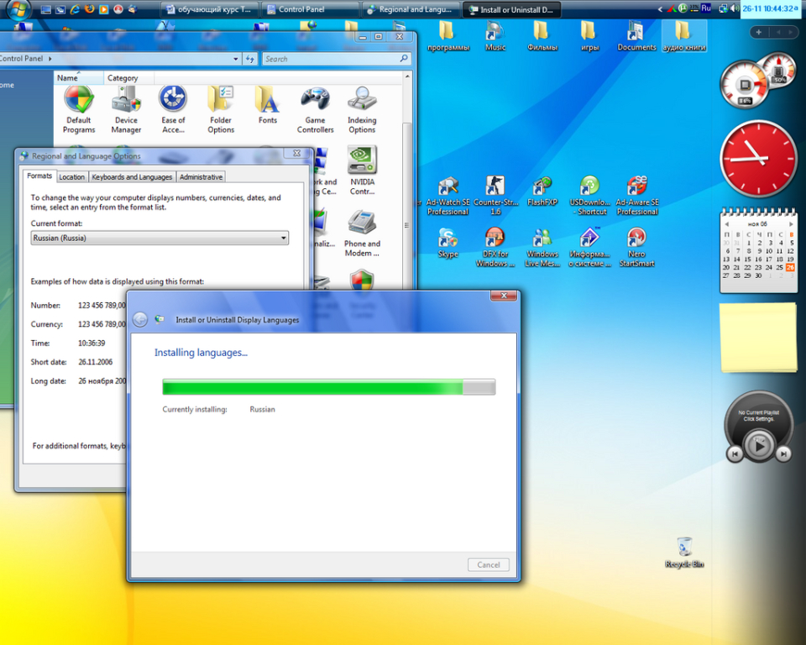Screen dimensions: 806x645
Task: Open обучающий курс taskbar button
Action: point(209,9)
